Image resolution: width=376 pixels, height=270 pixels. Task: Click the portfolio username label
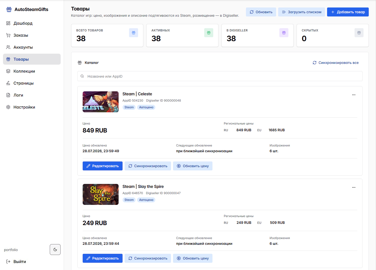[x=11, y=250]
